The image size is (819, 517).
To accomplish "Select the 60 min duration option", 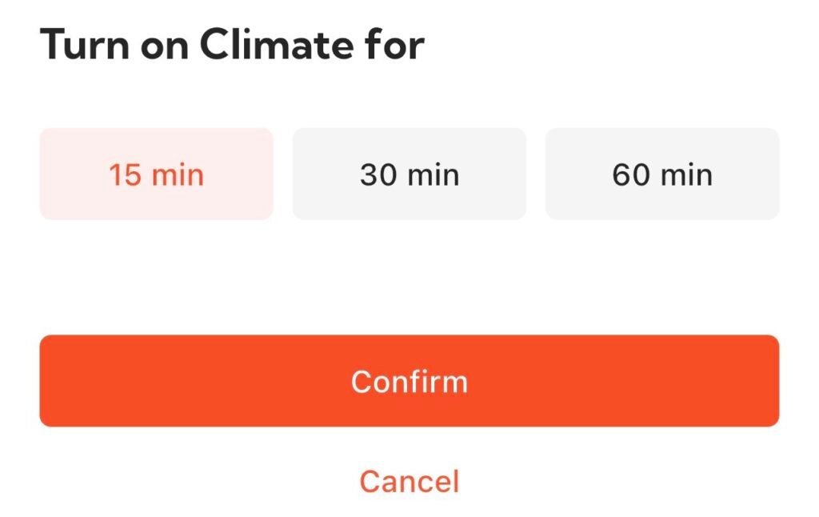I will pos(661,174).
